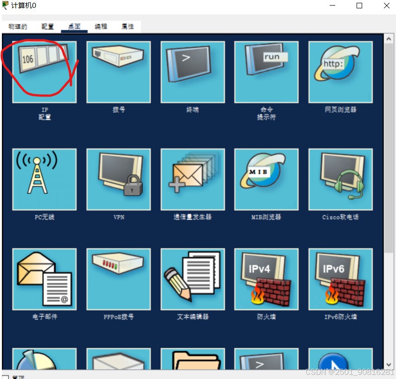Screen dimensions: 396x379
Task: Switch to the 物理的 tab
Action: pos(18,26)
